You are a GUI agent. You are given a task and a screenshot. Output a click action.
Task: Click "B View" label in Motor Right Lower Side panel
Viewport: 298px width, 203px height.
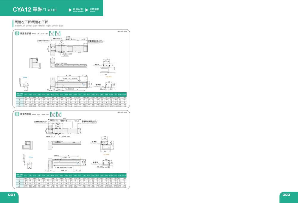tap(31, 157)
